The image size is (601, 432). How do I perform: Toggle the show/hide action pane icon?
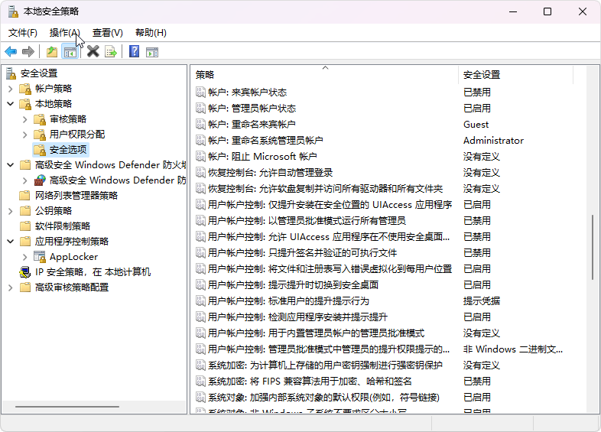(152, 52)
